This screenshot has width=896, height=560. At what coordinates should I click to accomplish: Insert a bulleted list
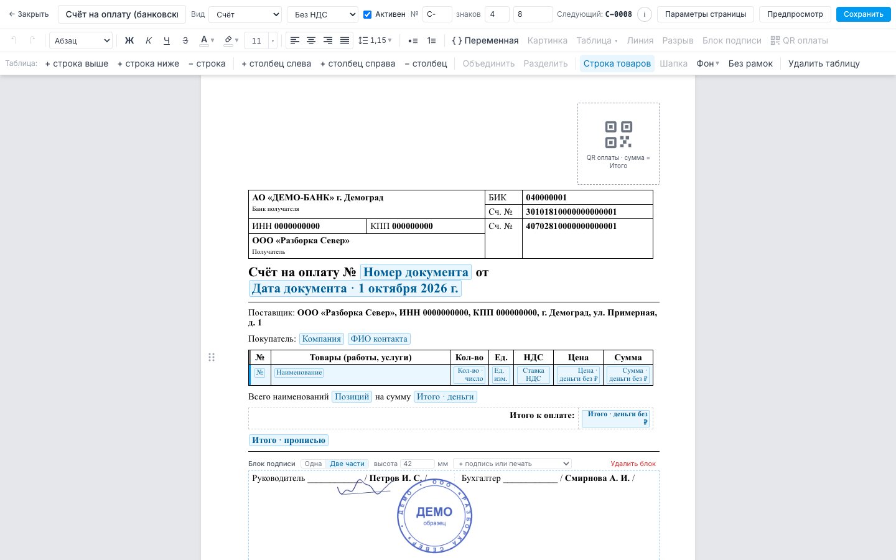click(x=413, y=40)
